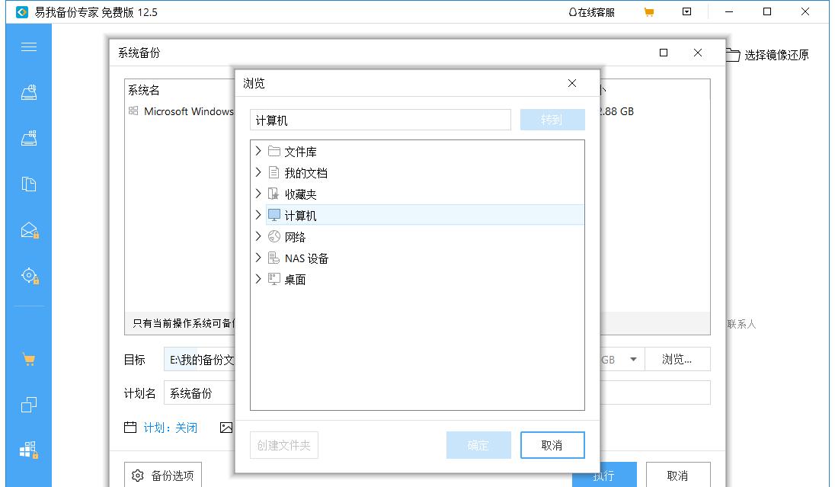Open the hamburger menu in sidebar
835x487 pixels.
click(x=29, y=47)
